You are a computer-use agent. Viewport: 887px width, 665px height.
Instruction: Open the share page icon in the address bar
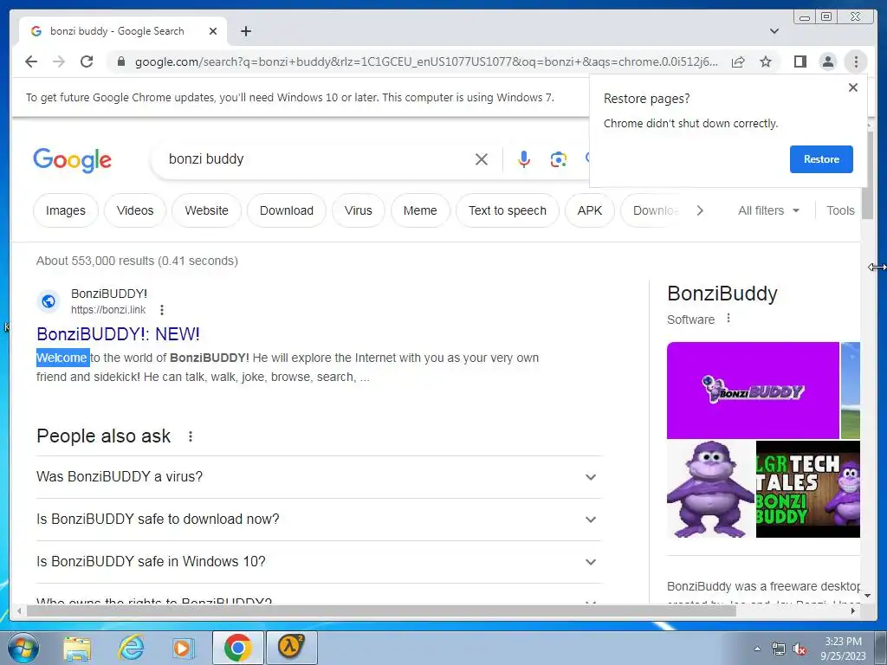tap(738, 61)
